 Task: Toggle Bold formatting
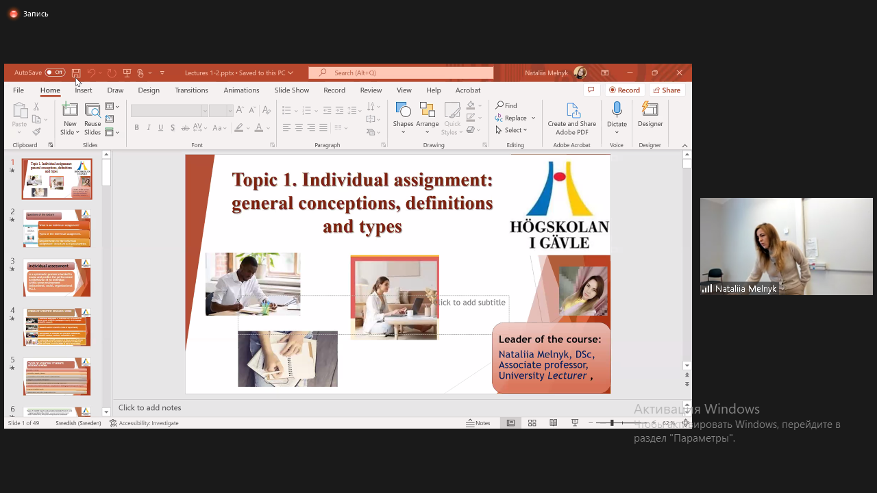click(136, 127)
